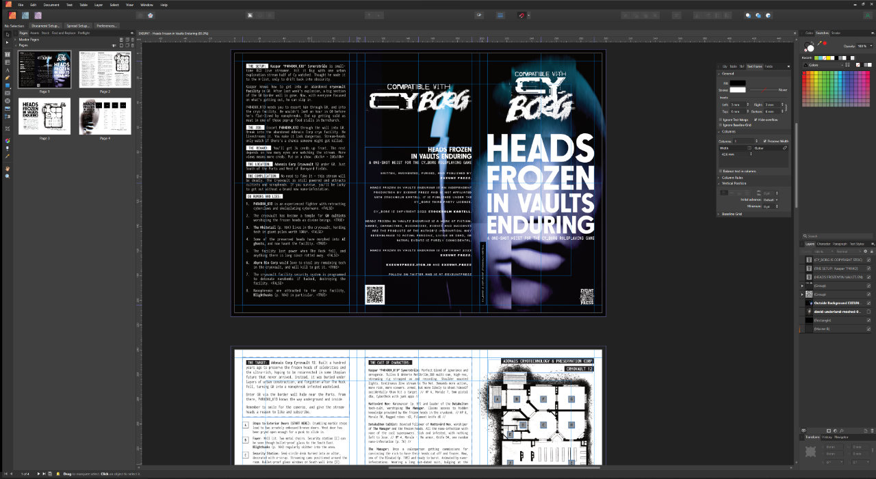Click the delete page trash icon
The width and height of the screenshot is (876, 479).
point(133,45)
